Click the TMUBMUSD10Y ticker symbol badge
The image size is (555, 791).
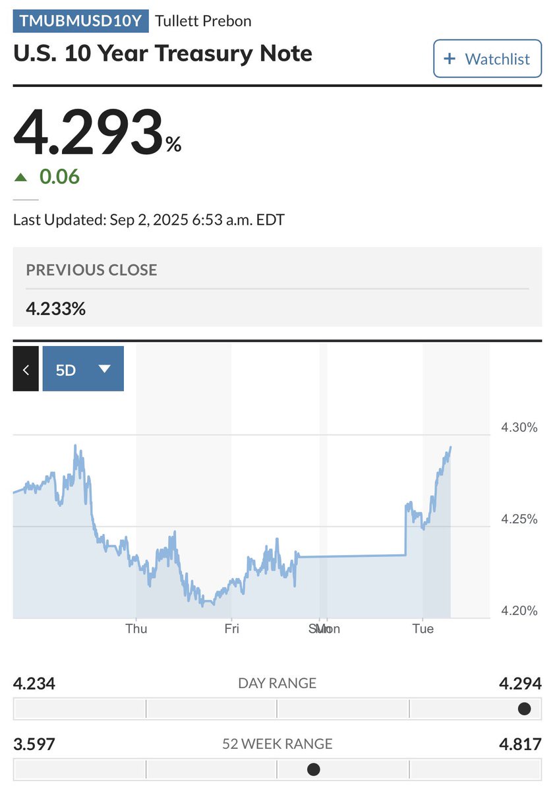(81, 21)
